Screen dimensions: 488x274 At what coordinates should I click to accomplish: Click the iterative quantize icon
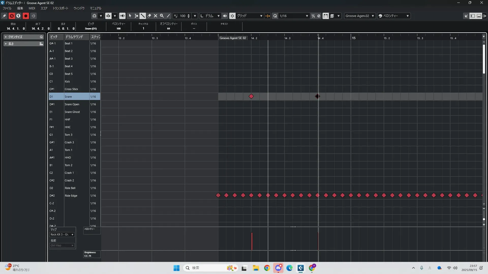tap(313, 16)
